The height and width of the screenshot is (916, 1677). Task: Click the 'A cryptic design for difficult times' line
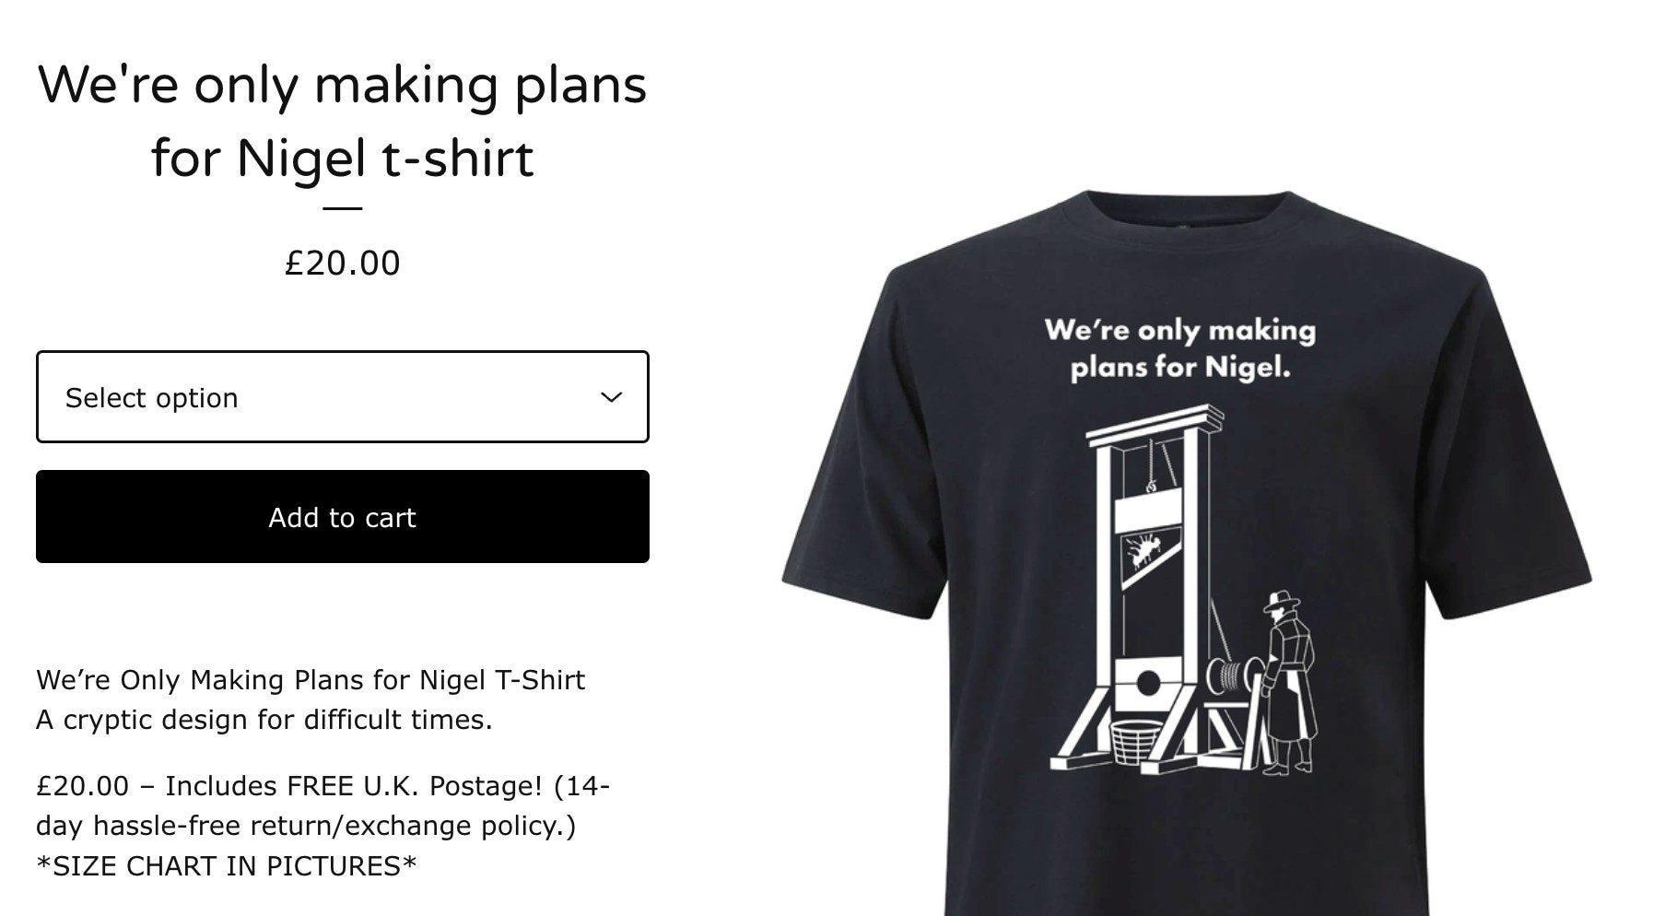(x=264, y=720)
